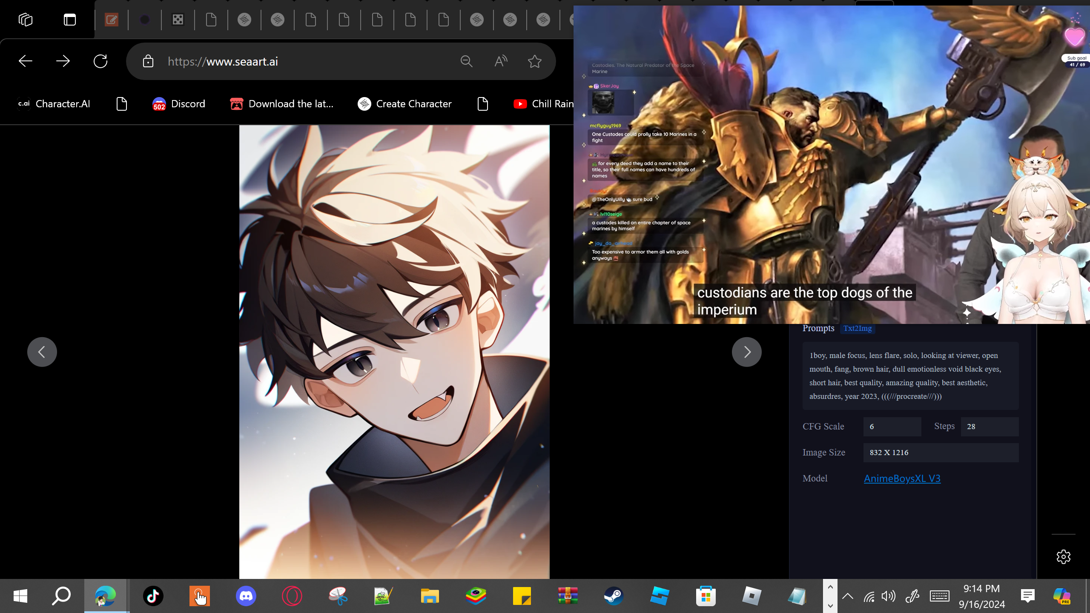Open the Wi-Fi network tray icon
The height and width of the screenshot is (613, 1090).
[869, 596]
